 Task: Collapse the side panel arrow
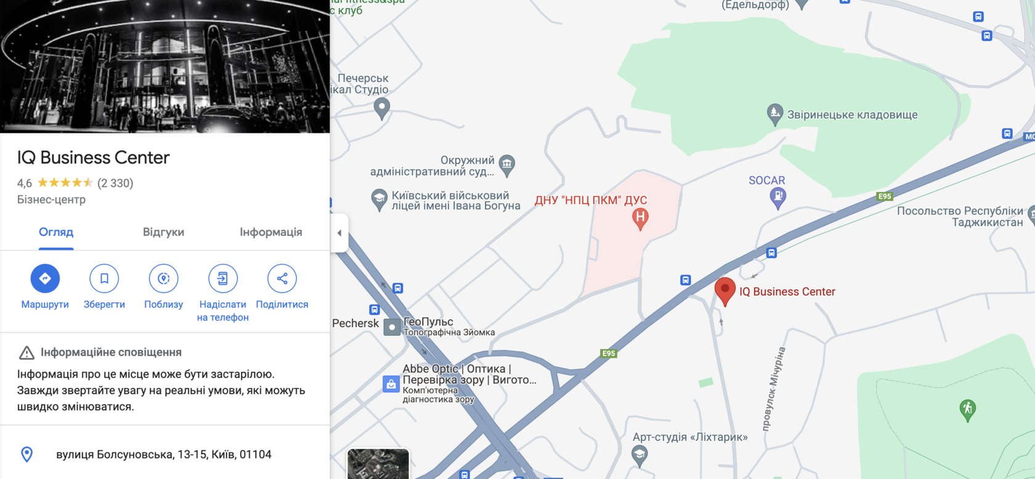point(339,233)
